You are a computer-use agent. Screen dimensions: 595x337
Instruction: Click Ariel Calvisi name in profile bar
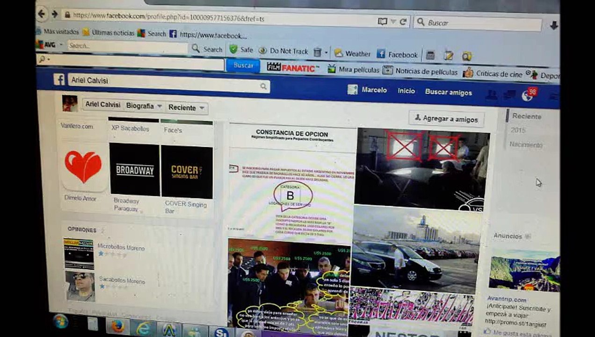tap(103, 104)
